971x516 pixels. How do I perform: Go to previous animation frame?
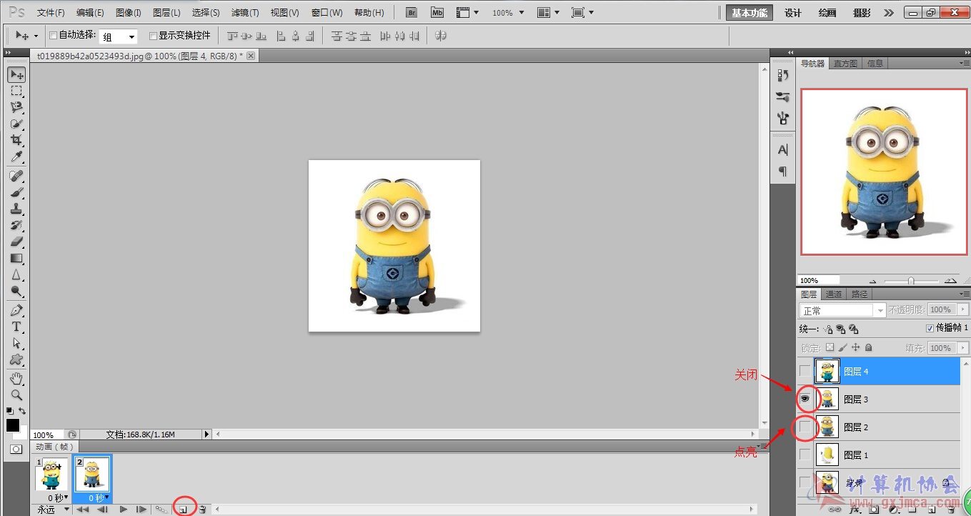[x=103, y=509]
